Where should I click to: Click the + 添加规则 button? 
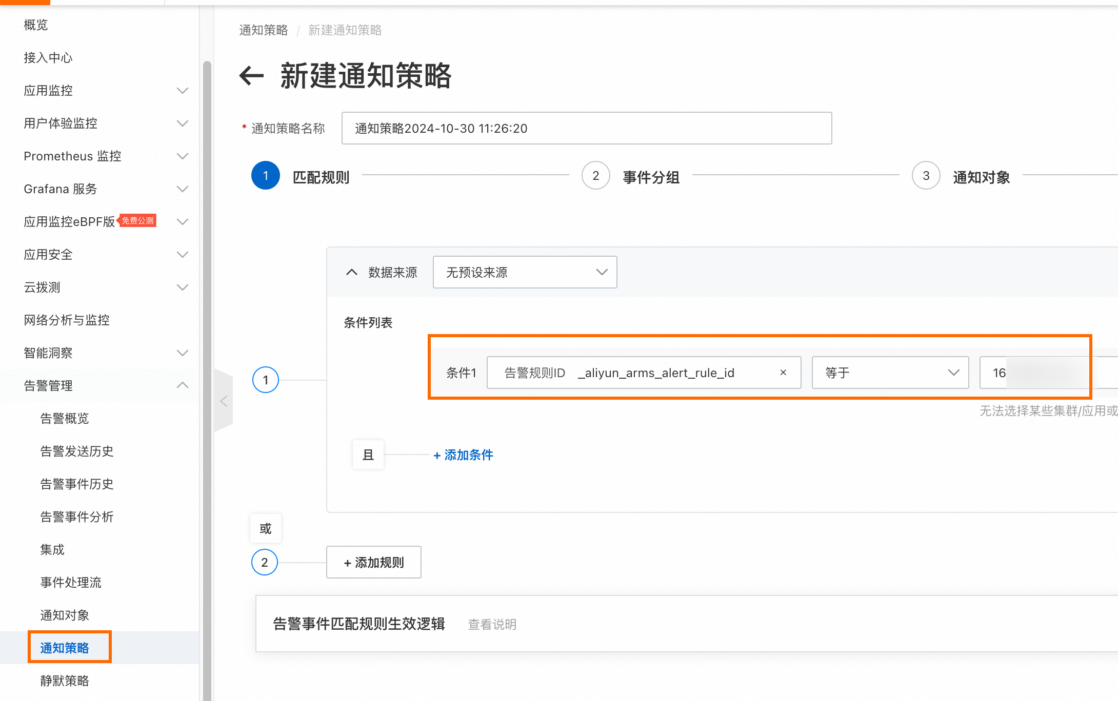pyautogui.click(x=373, y=562)
